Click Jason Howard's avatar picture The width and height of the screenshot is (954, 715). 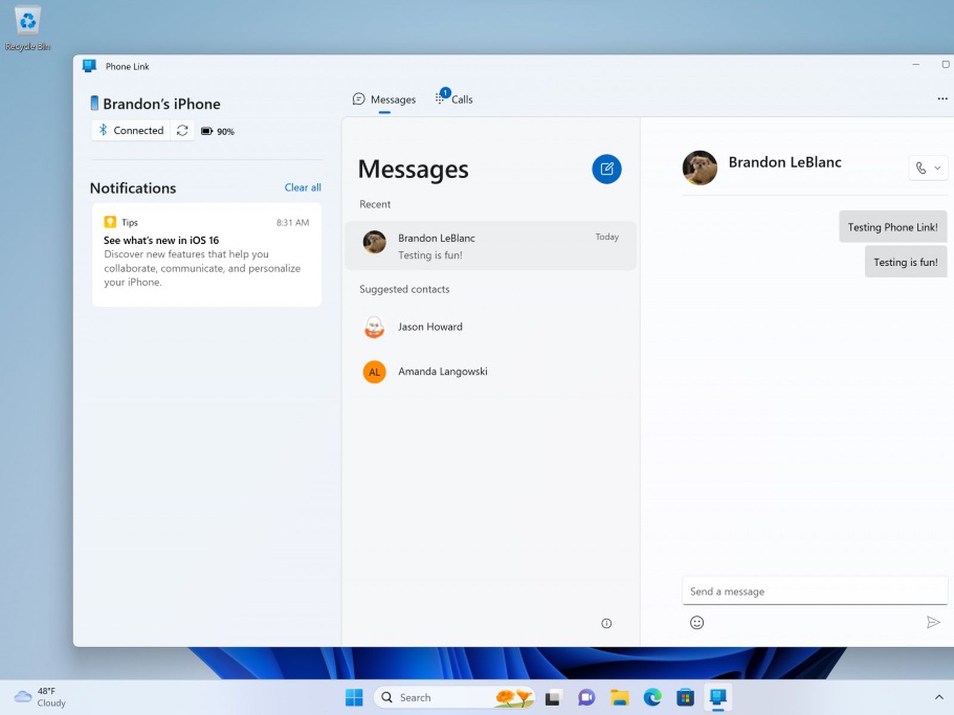(374, 327)
